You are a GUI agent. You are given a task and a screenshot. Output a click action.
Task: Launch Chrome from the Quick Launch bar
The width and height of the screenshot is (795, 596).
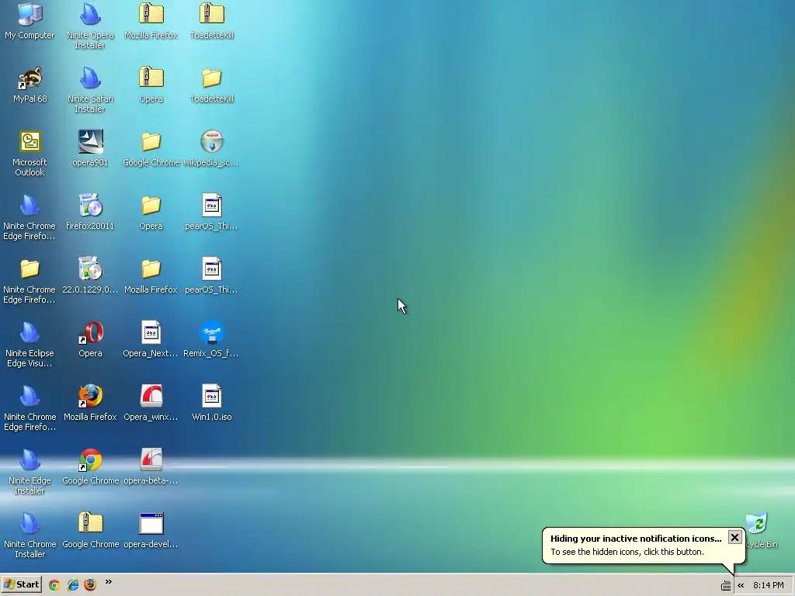(54, 585)
